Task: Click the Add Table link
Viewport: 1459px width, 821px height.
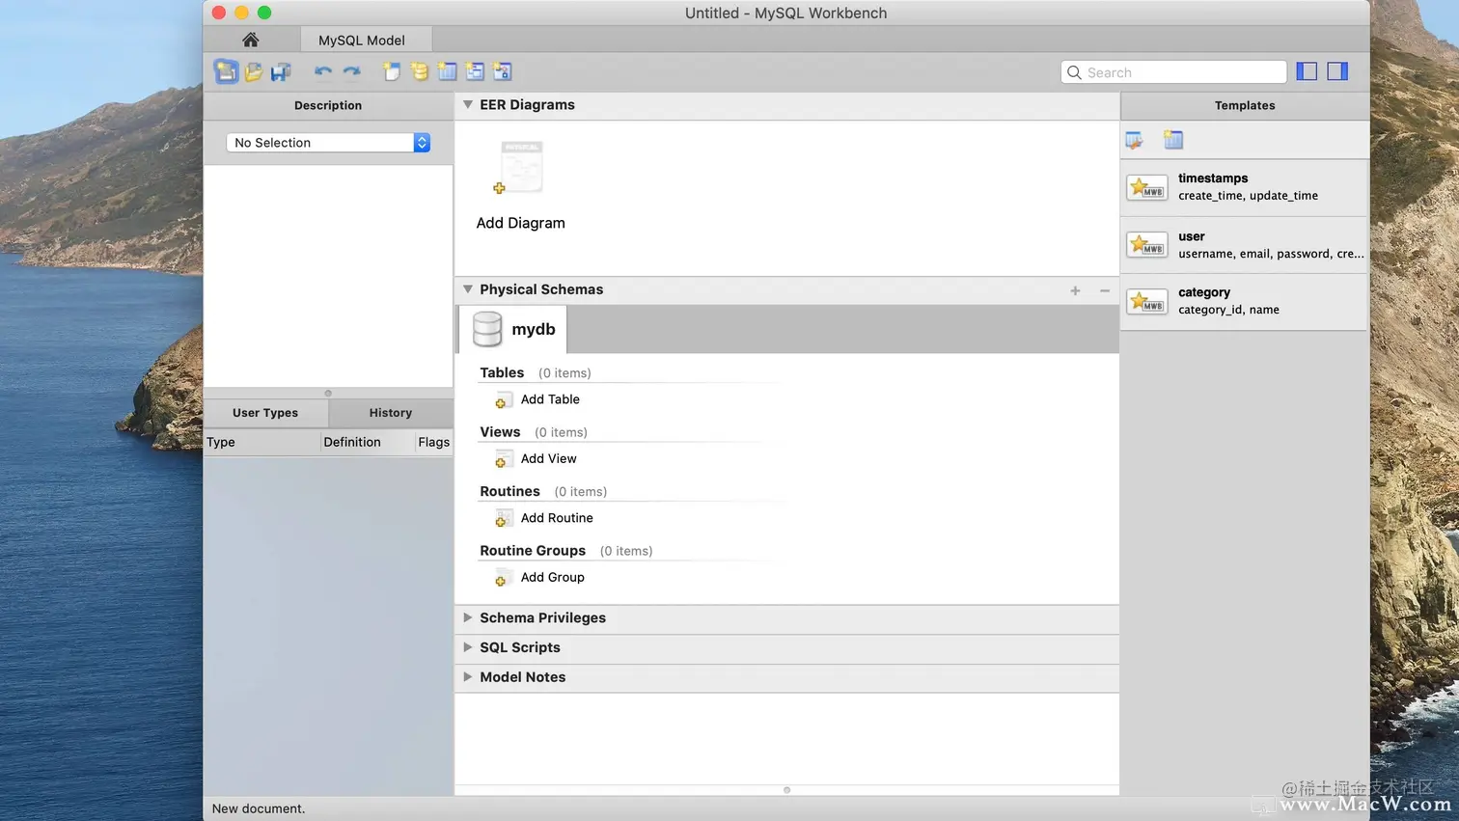Action: (550, 399)
